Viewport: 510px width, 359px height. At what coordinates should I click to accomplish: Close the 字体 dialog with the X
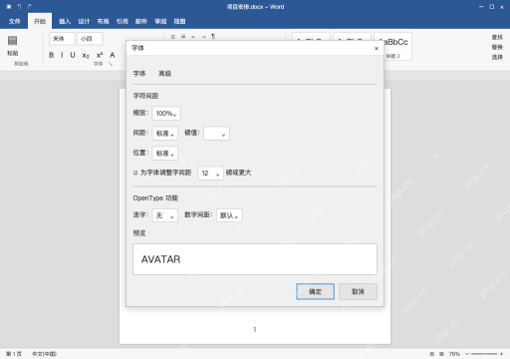click(377, 49)
